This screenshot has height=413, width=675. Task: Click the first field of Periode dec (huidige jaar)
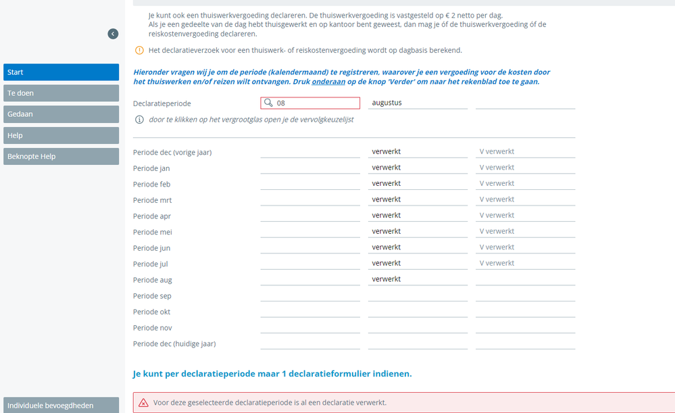click(x=310, y=343)
